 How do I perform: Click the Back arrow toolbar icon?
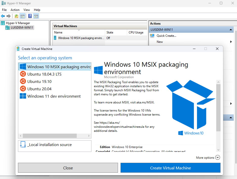click(x=3, y=16)
